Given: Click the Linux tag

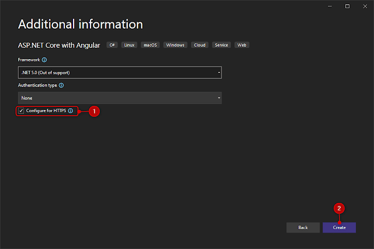Looking at the screenshot, I should (129, 45).
